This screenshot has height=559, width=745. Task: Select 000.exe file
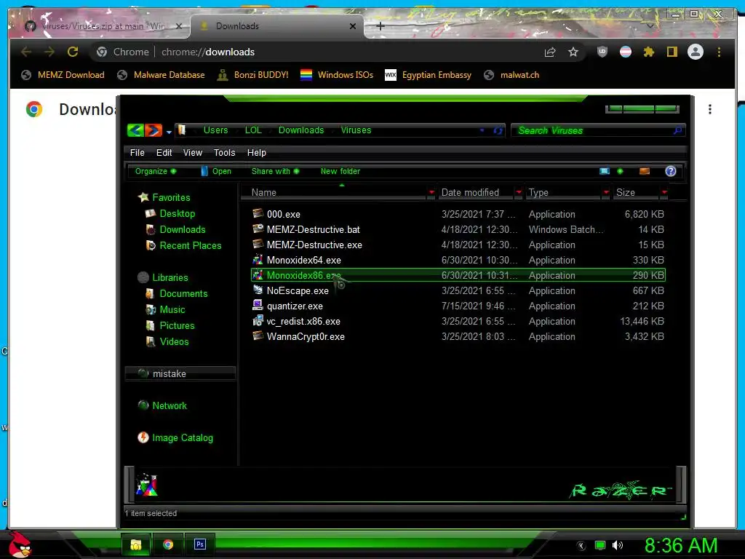click(458, 215)
